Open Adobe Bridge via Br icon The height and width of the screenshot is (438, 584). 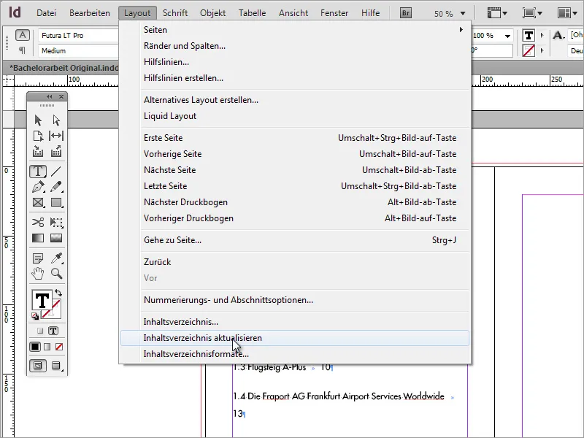pos(406,13)
